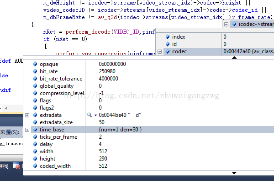
Task: Click the extradata_size value 50
Action: (x=101, y=122)
